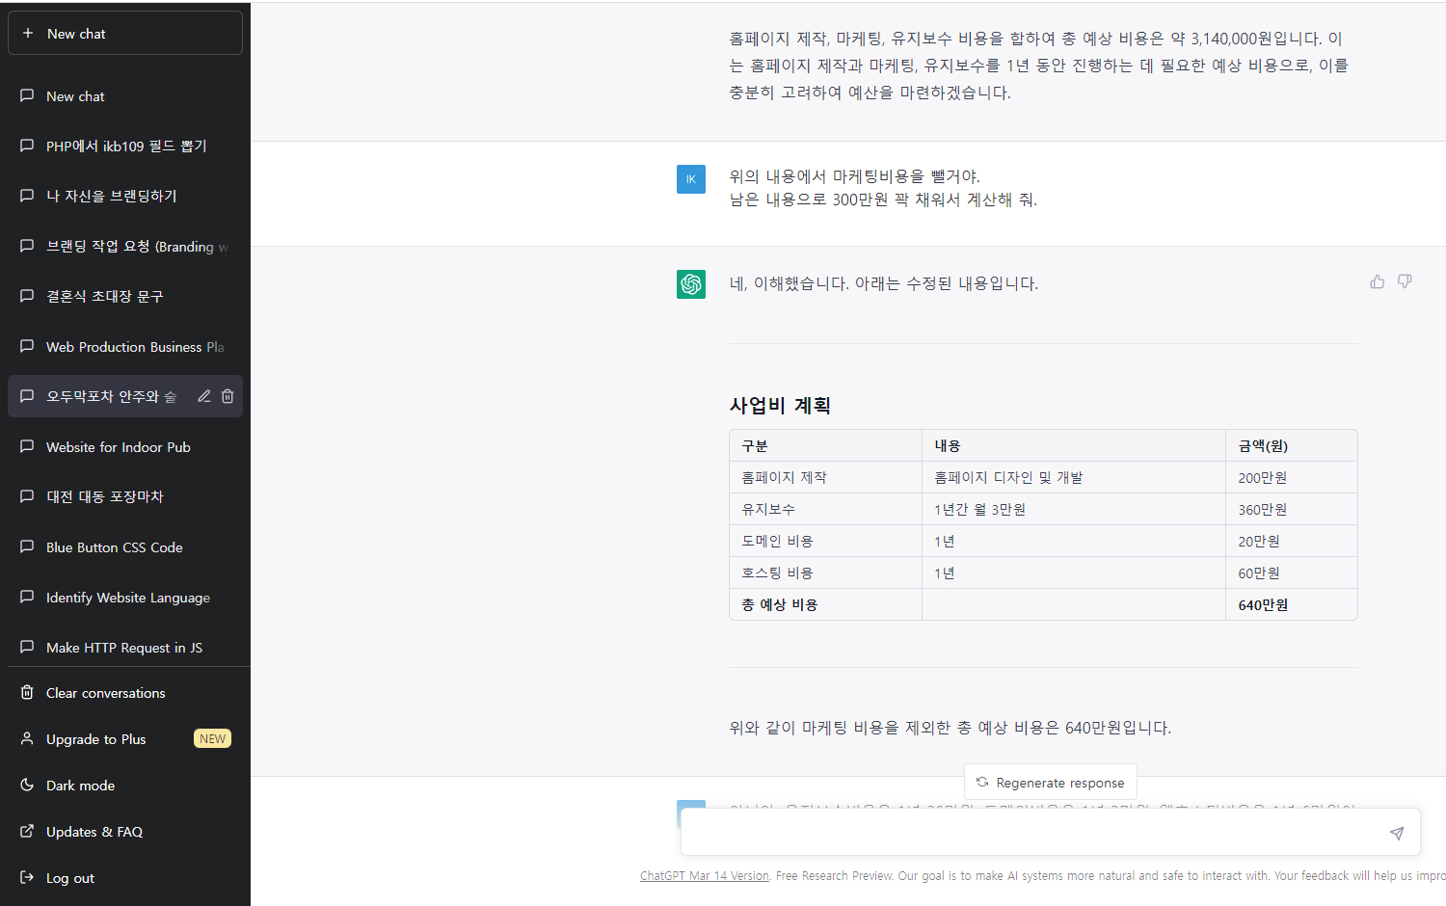Viewport: 1446px width, 906px height.
Task: Click the pencil icon to rename selected chat
Action: (x=204, y=396)
